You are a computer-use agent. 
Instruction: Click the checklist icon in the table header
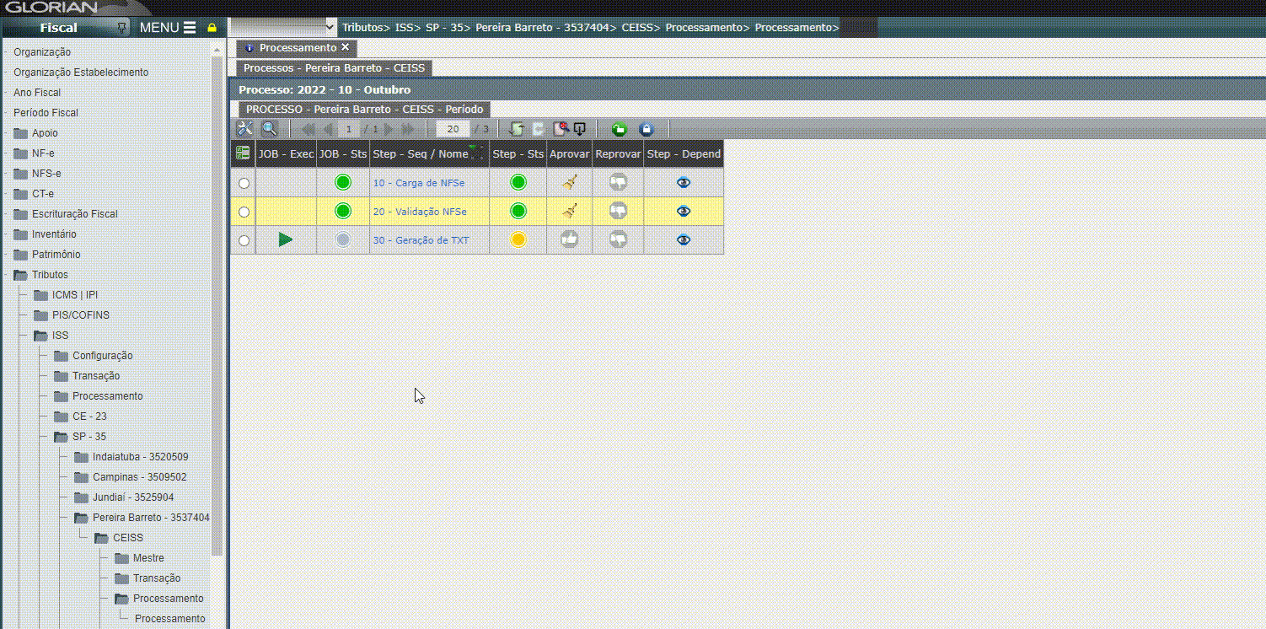(x=243, y=153)
